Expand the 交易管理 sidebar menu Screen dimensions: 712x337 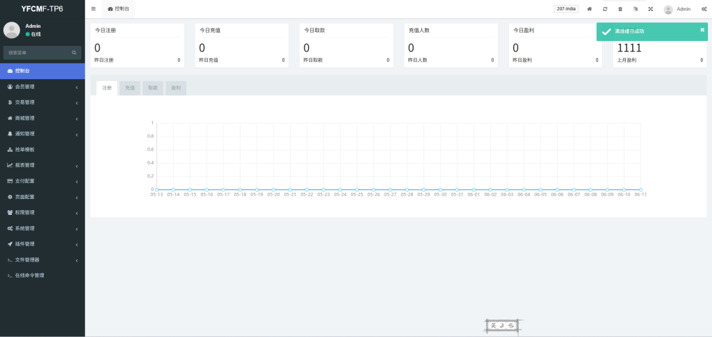(x=42, y=102)
